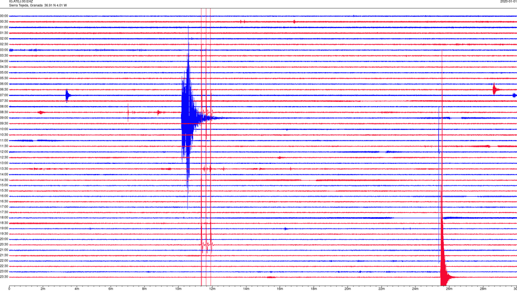Click the 26m tick label on time axis
This screenshot has width=517, height=291.
pos(449,289)
